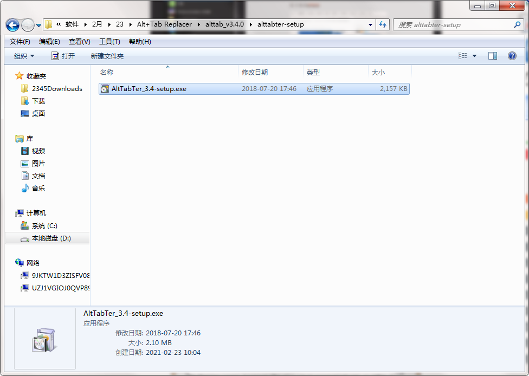Click 软件 in the address breadcrumb
Screen dimensions: 529x376
pos(72,24)
